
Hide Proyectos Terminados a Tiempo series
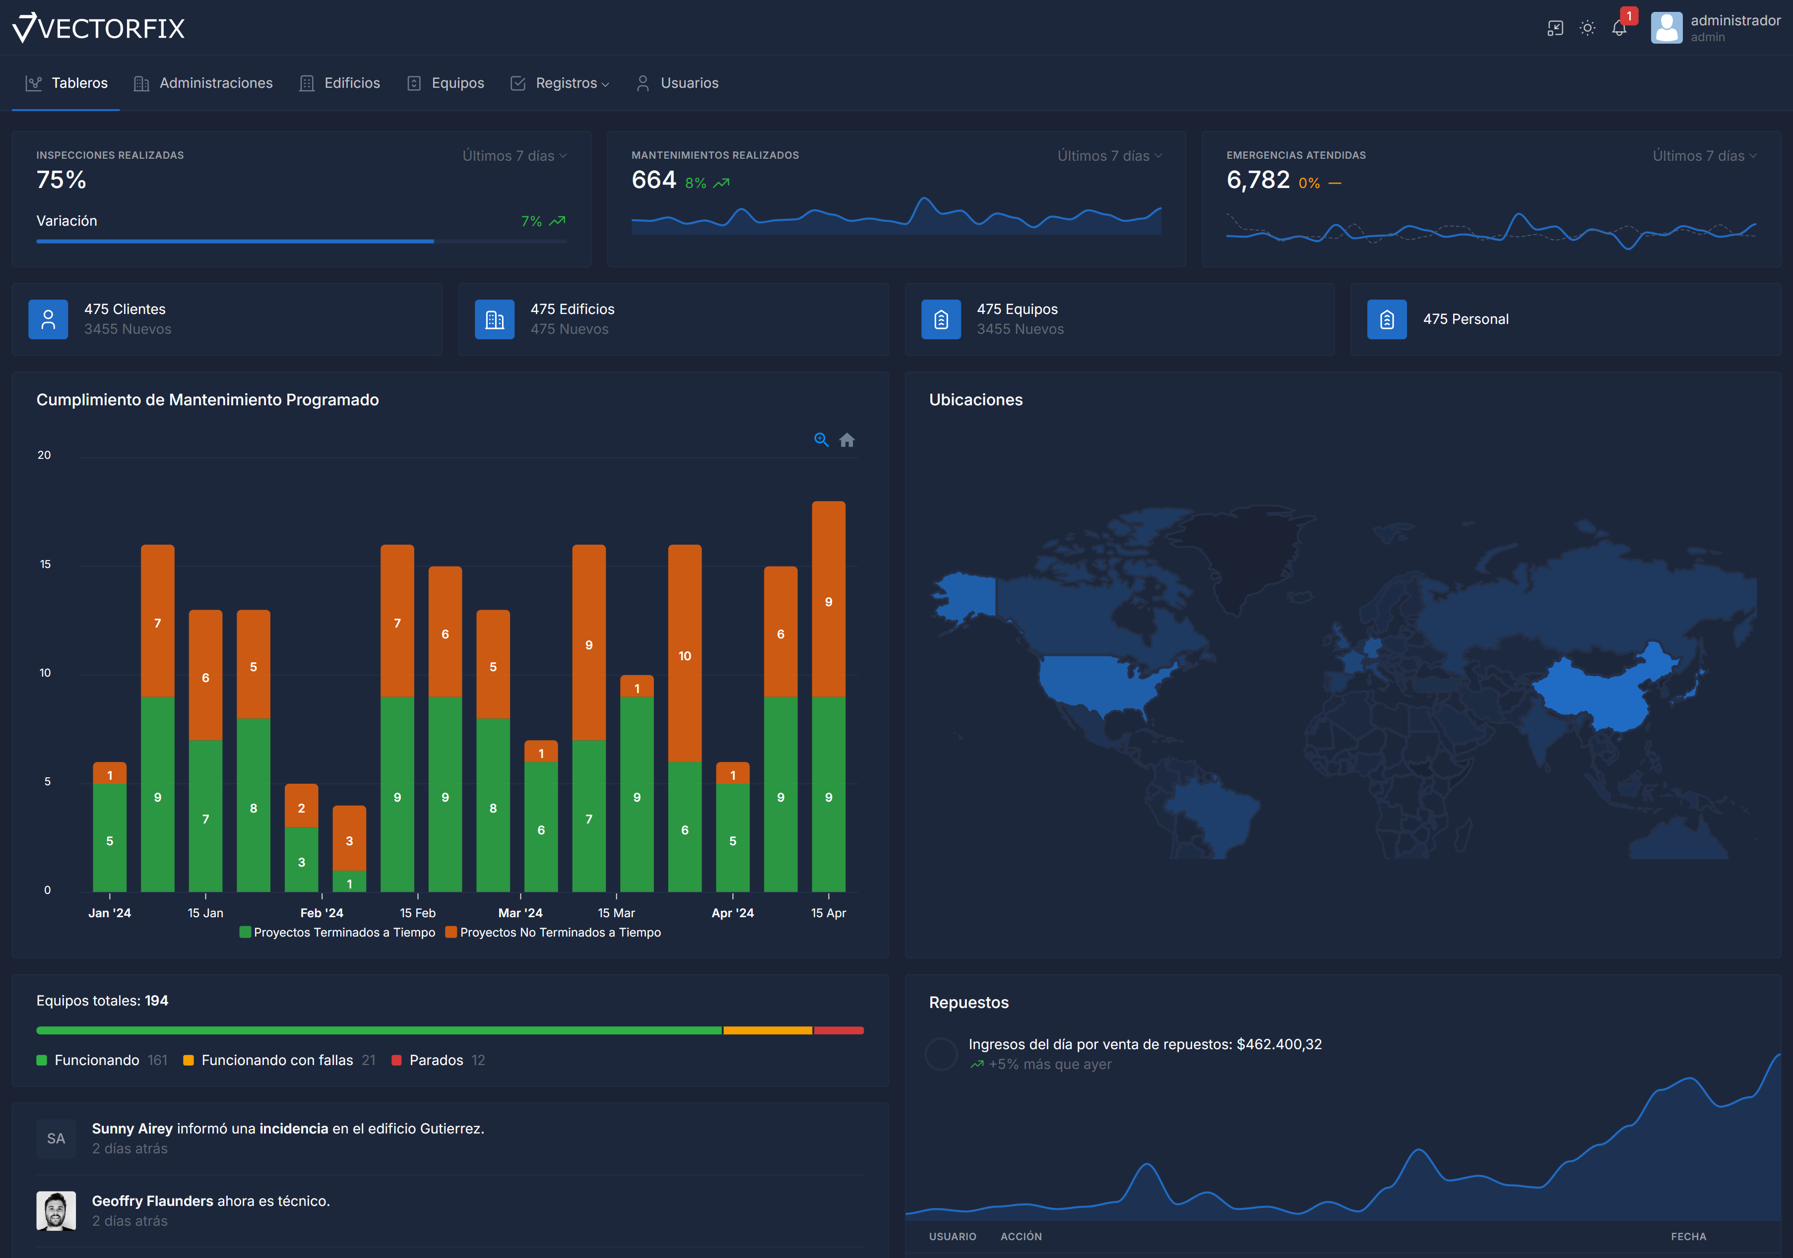(x=338, y=932)
